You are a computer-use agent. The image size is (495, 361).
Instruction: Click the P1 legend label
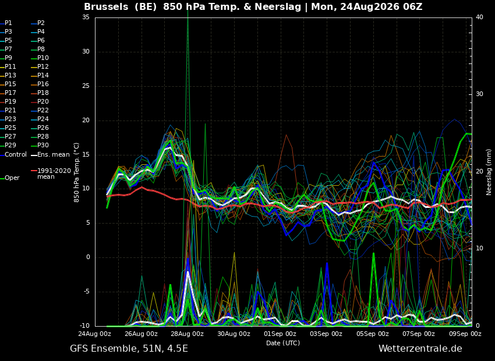click(x=8, y=23)
